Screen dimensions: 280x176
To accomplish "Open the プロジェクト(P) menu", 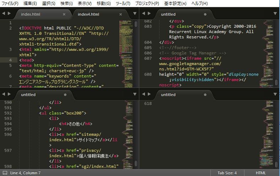I will (147, 3).
